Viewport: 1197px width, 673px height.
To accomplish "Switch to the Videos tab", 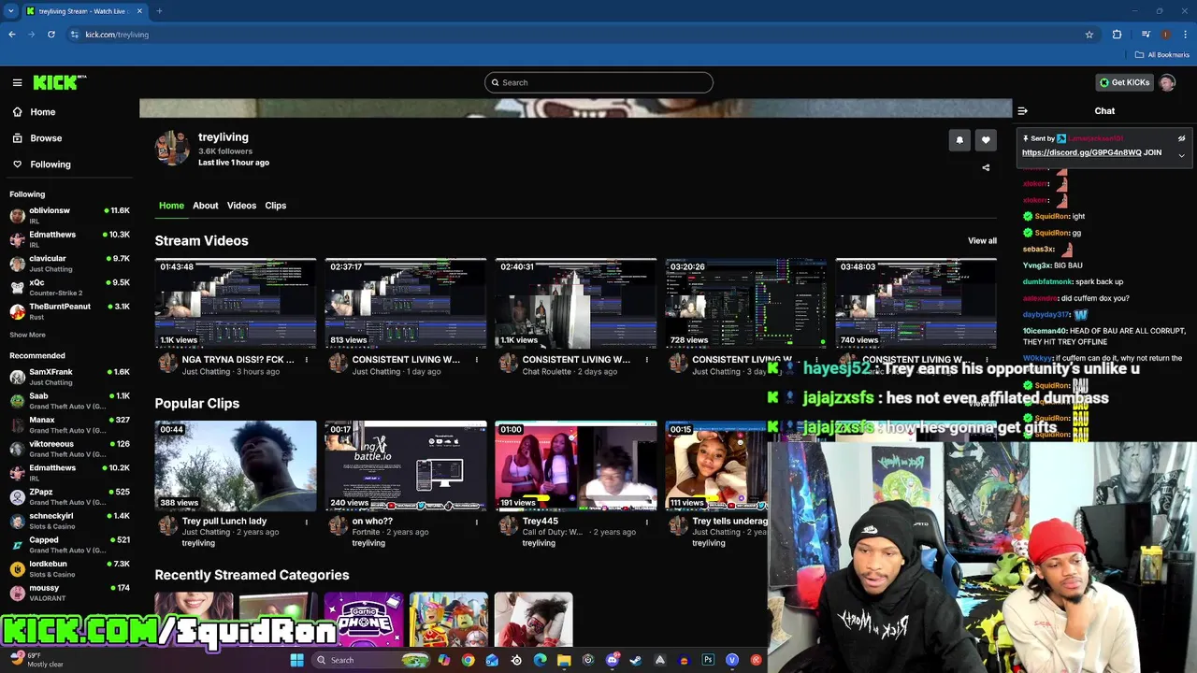I will [x=241, y=206].
